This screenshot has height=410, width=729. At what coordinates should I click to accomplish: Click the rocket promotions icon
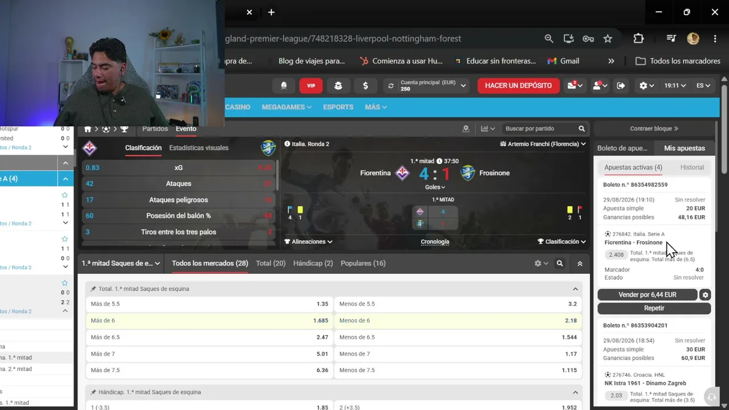pos(284,85)
